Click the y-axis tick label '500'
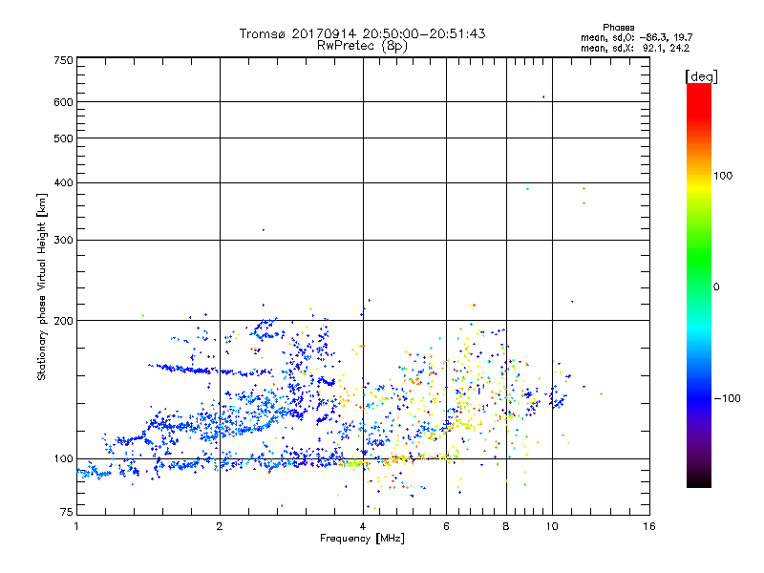The width and height of the screenshot is (764, 573). 63,138
